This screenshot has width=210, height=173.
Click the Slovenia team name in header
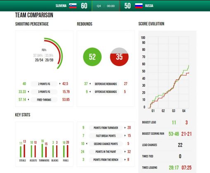61,6
